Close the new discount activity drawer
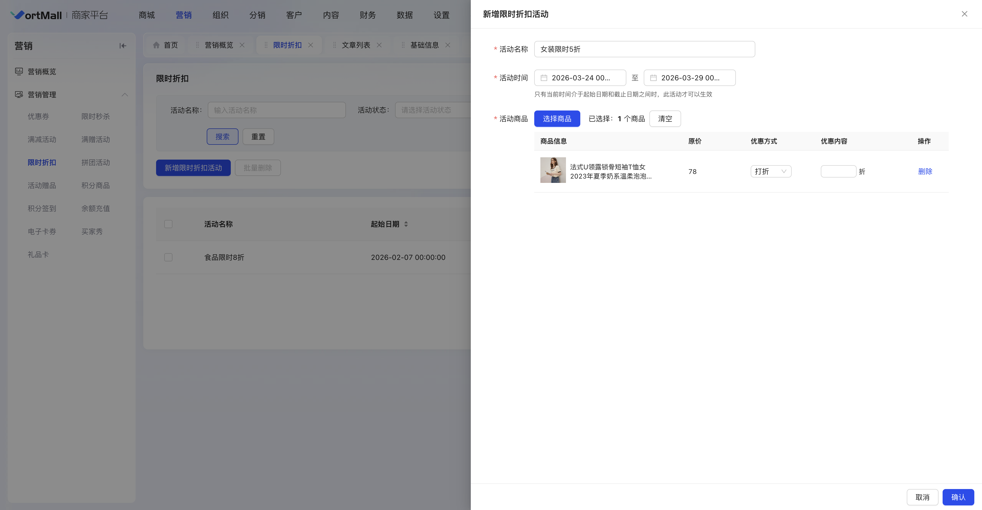Viewport: 982px width, 510px height. click(x=964, y=14)
